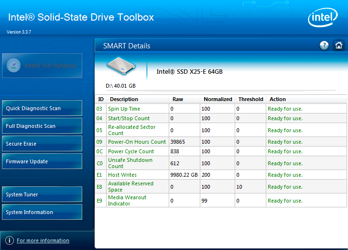Select the Start/Stop Count attribute
The image size is (348, 250).
tap(129, 118)
